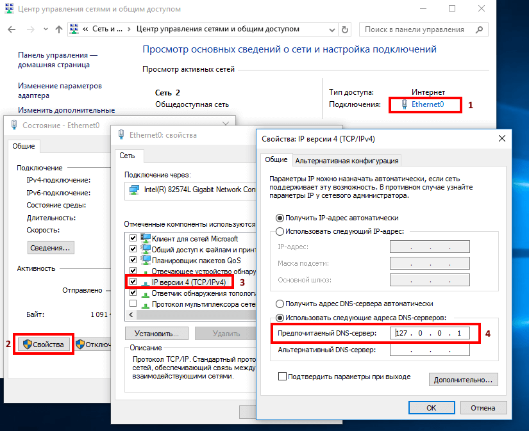Switch to "Альтернативная конфигурация" tab
This screenshot has height=431, width=529.
point(347,161)
